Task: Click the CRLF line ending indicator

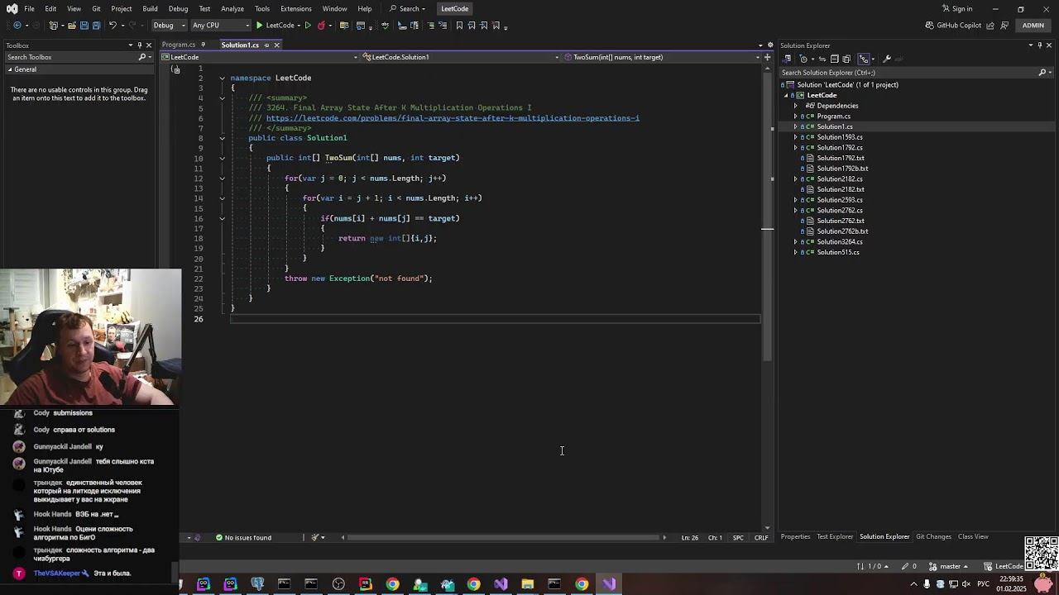Action: point(761,538)
